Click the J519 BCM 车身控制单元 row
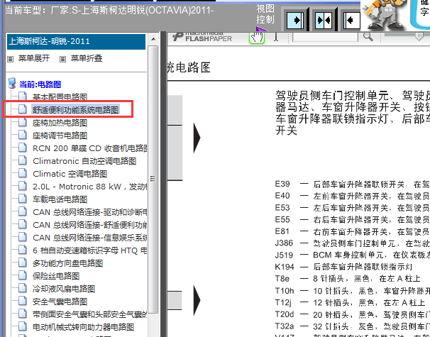430x337 pixels. [353, 255]
